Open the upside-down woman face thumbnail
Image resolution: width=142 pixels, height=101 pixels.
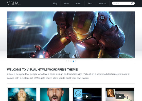[x=22, y=94]
